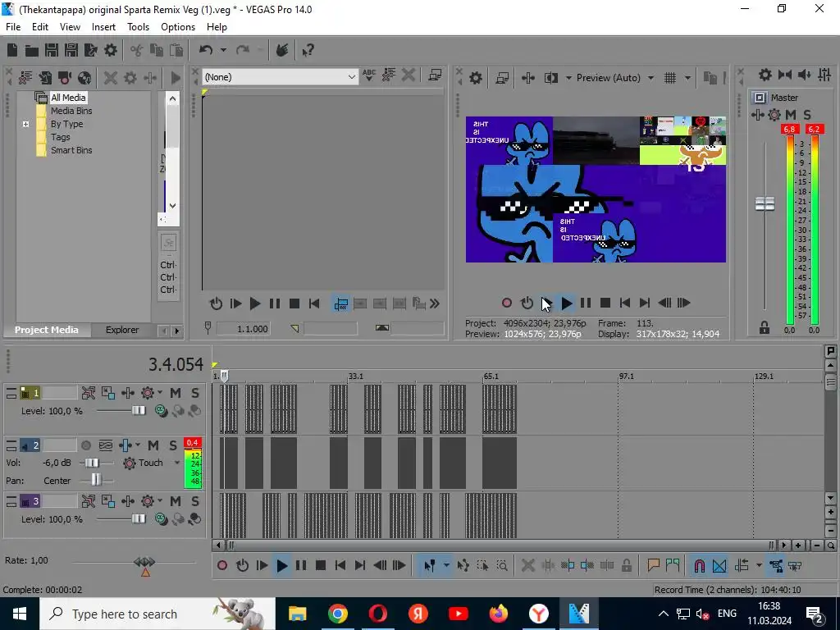The image size is (840, 630).
Task: Solo video track 3
Action: click(195, 501)
